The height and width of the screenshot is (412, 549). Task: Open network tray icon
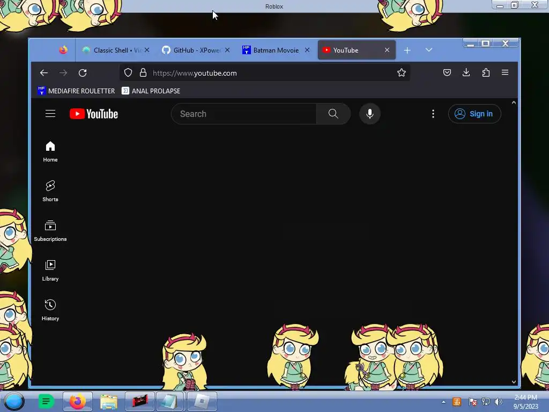pos(486,402)
